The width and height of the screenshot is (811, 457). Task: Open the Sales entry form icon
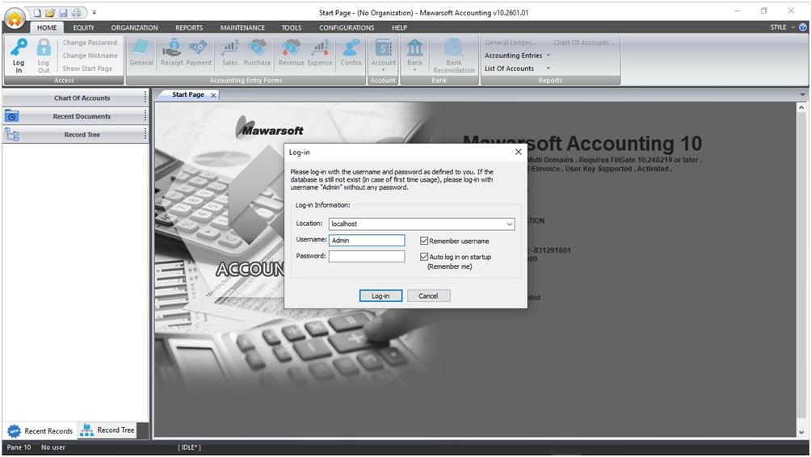[230, 50]
